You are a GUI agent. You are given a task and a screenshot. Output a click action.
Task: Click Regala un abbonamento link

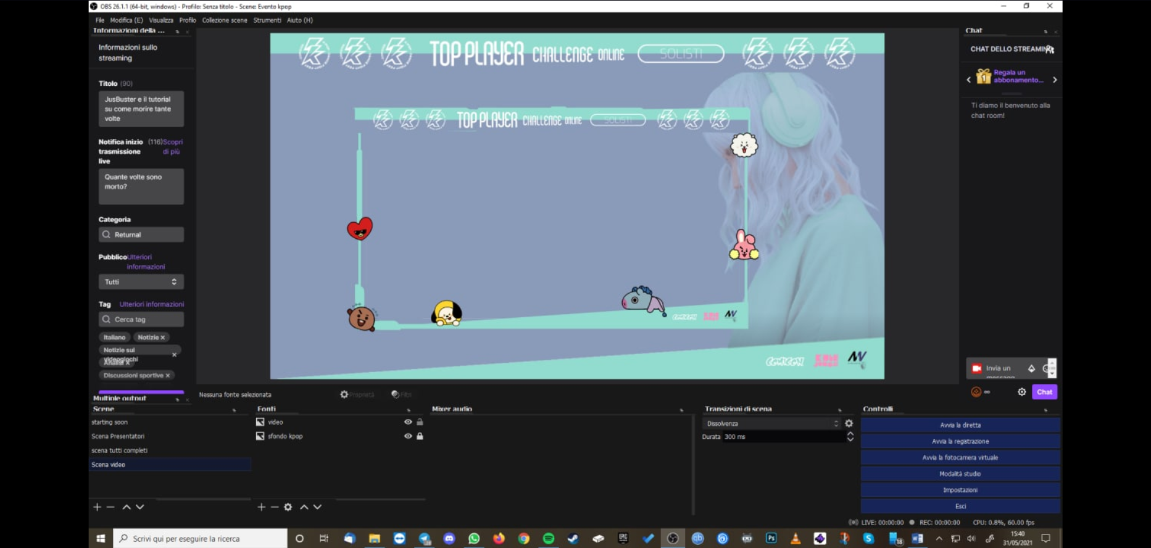[1018, 76]
